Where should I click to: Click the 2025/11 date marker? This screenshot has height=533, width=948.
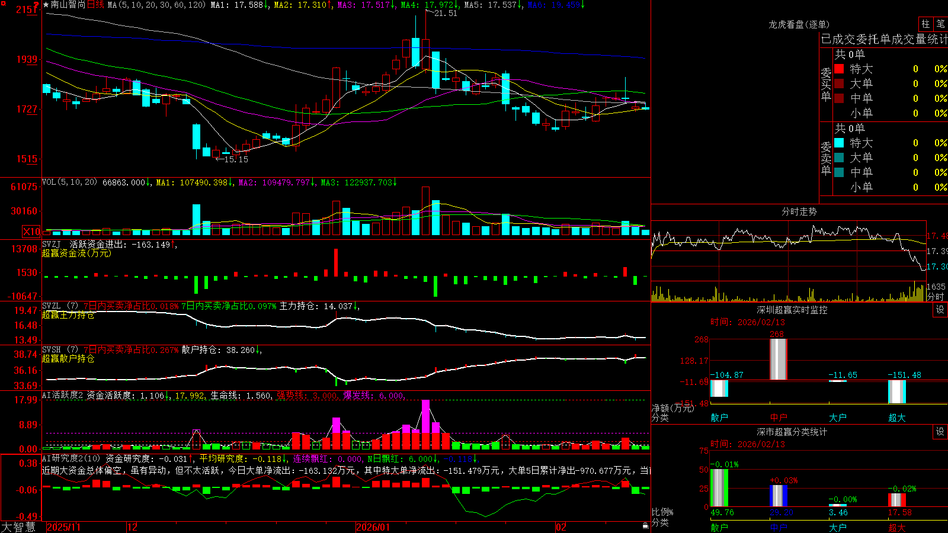point(63,526)
